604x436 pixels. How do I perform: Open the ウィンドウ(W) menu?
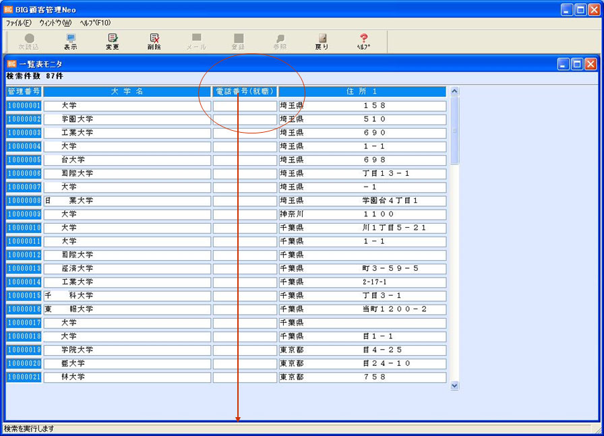tap(55, 23)
